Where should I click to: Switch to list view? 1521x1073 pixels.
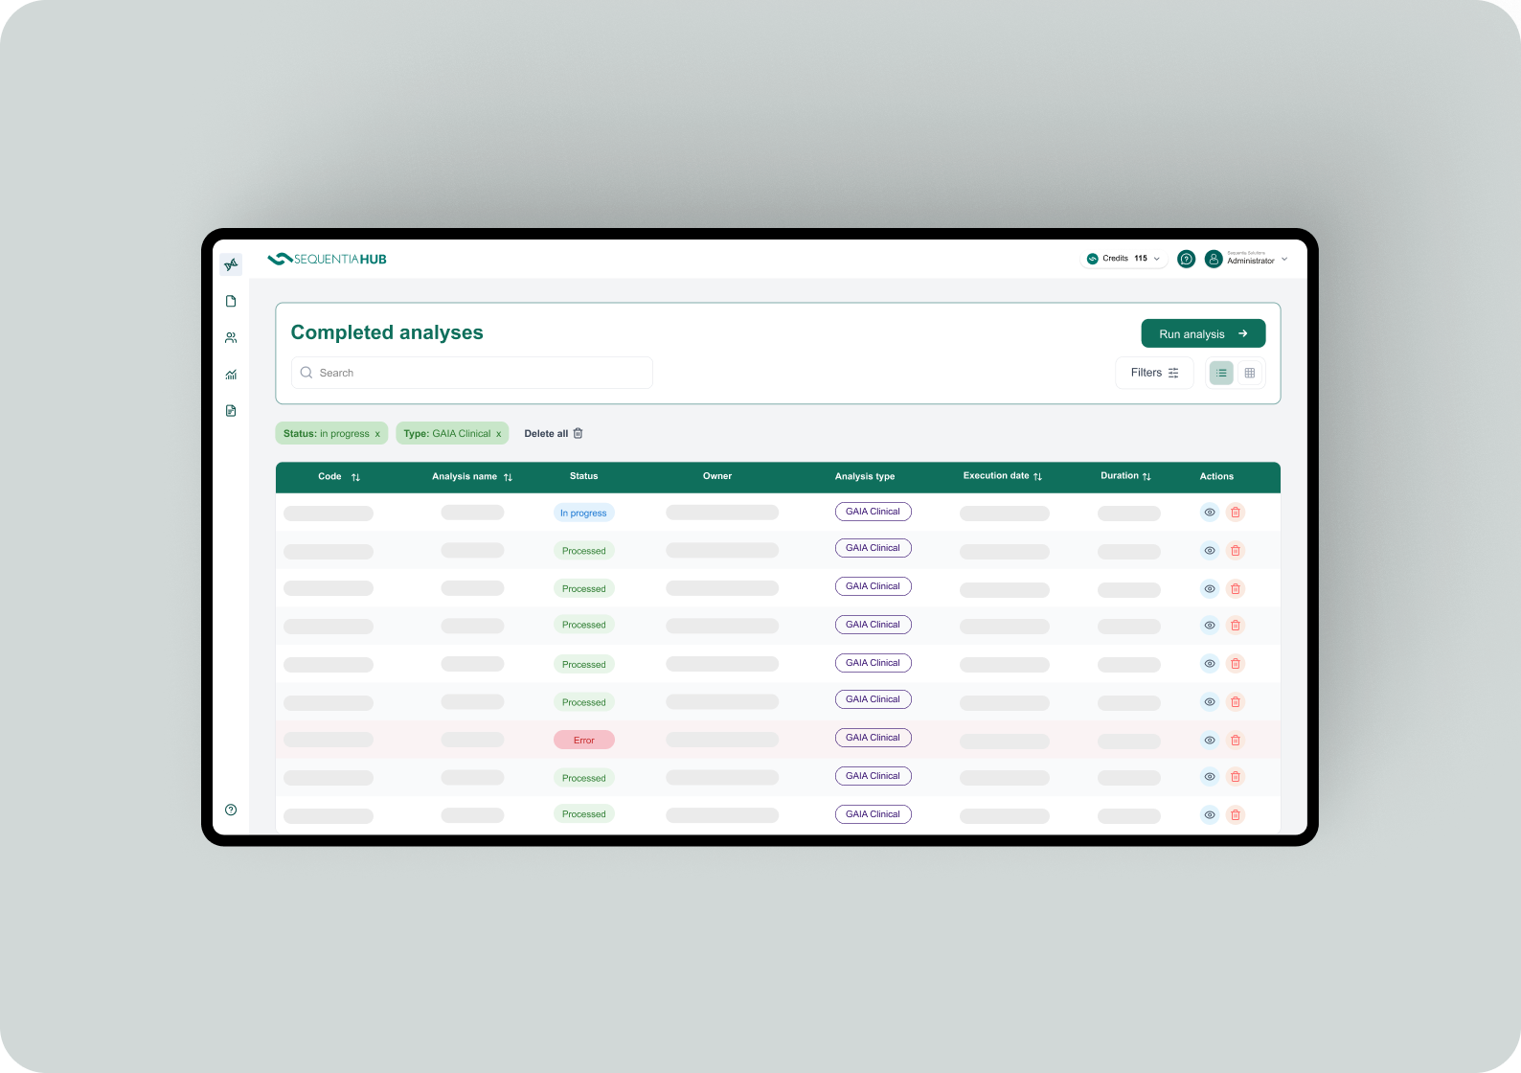tap(1221, 373)
